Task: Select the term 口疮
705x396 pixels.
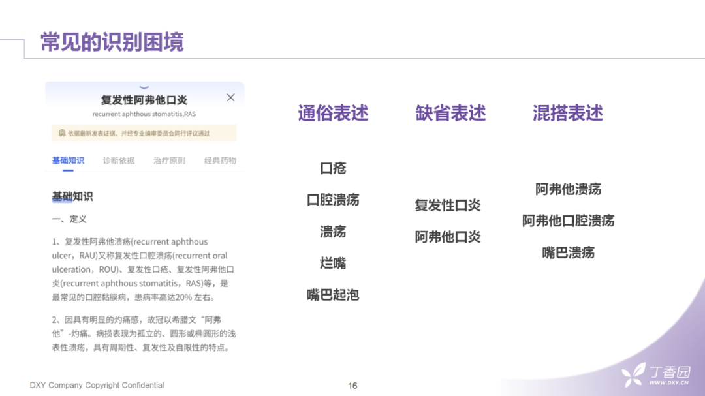Action: tap(333, 168)
